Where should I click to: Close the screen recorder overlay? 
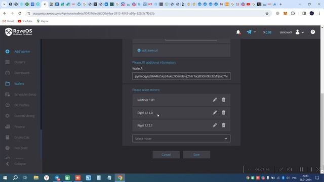[x=318, y=169]
